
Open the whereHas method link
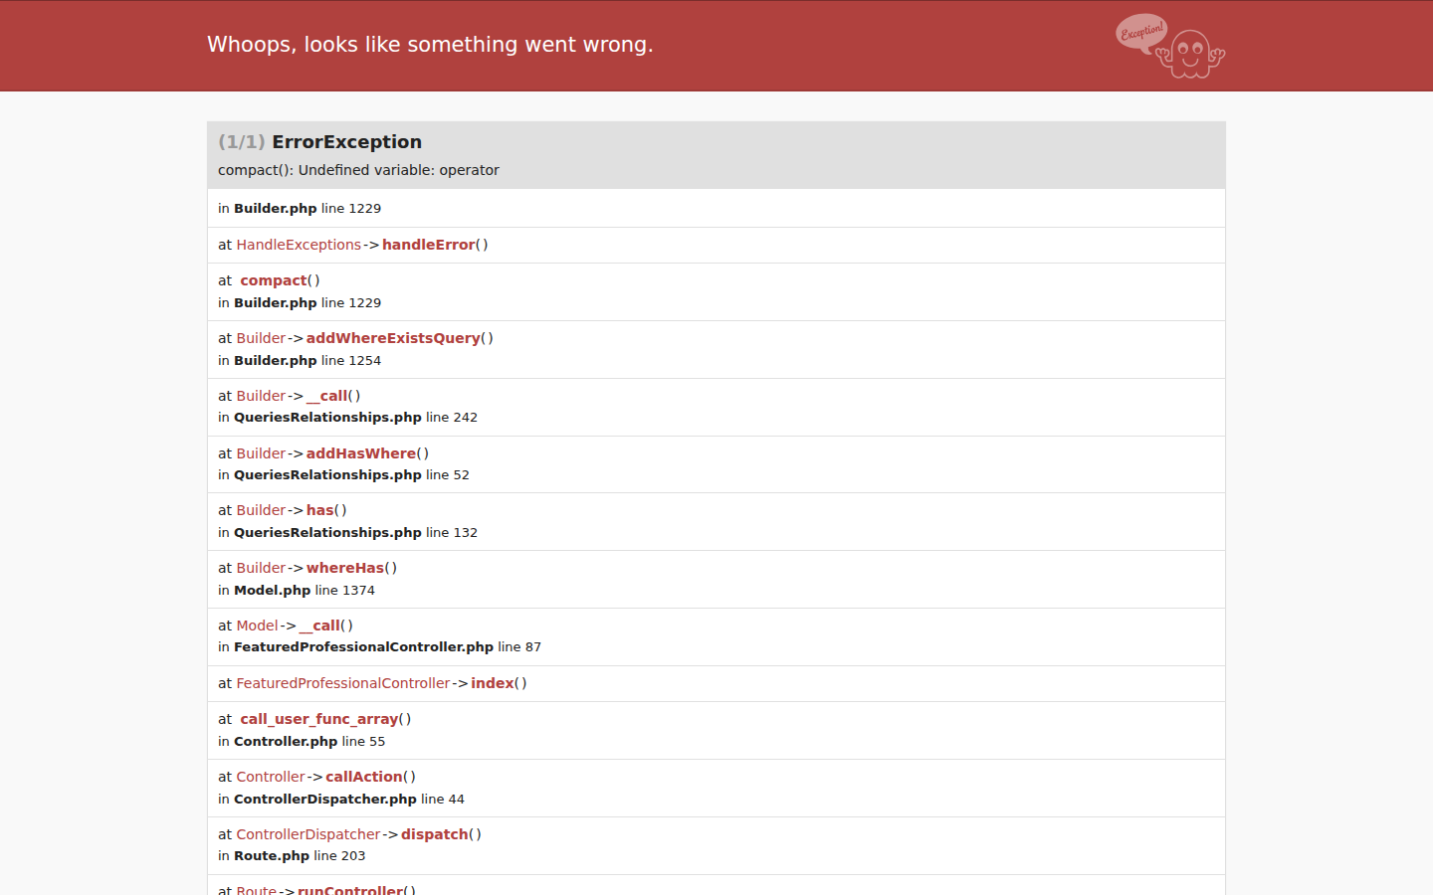click(345, 568)
